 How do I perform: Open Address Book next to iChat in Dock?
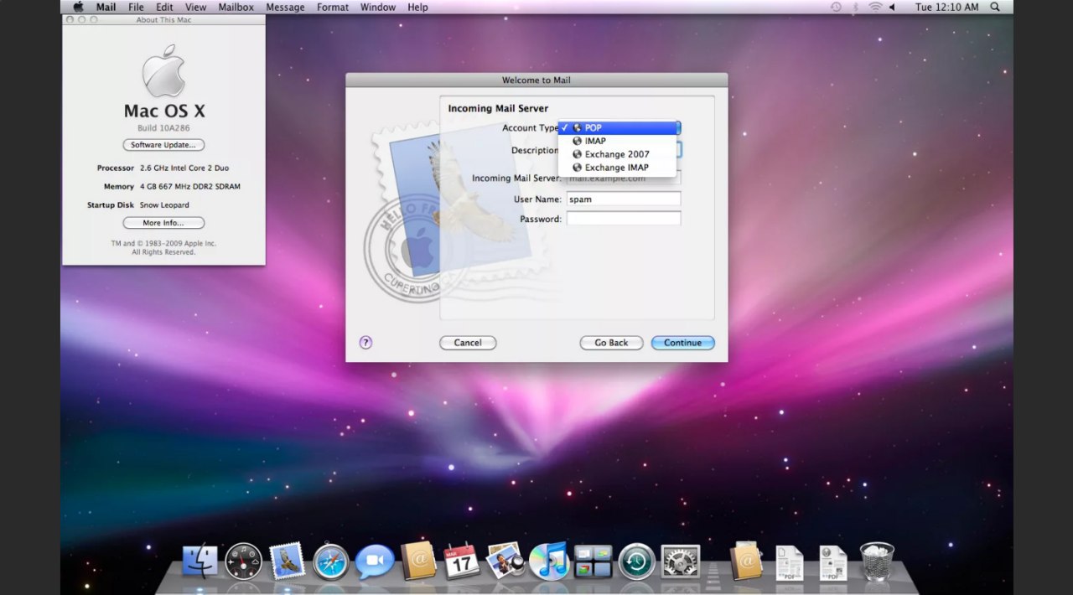(x=418, y=561)
